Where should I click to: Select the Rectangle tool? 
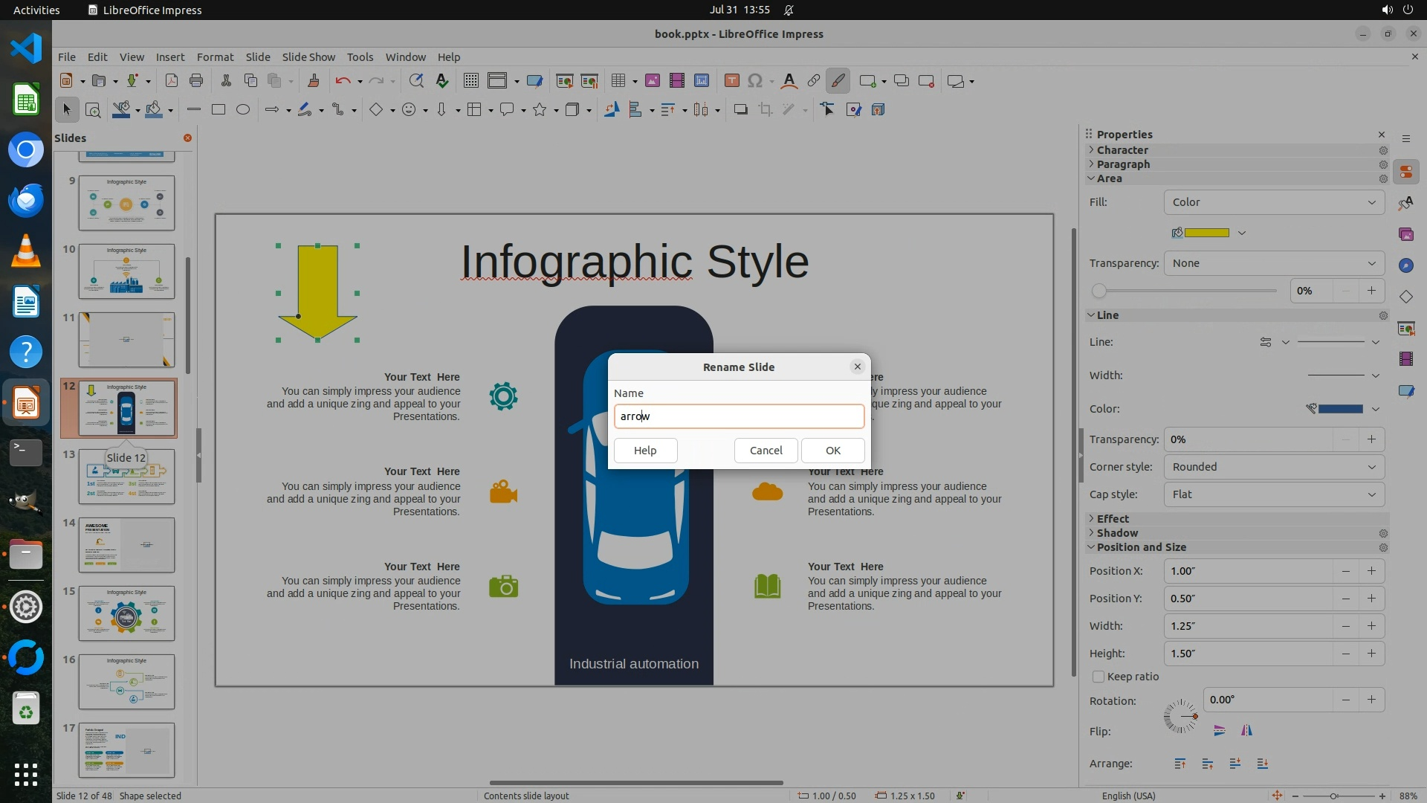click(218, 110)
